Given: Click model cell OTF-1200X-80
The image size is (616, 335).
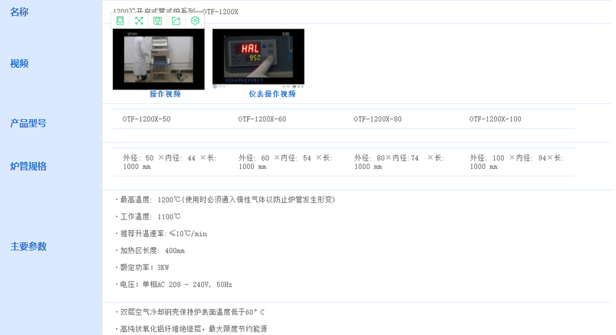Looking at the screenshot, I should pyautogui.click(x=378, y=119).
